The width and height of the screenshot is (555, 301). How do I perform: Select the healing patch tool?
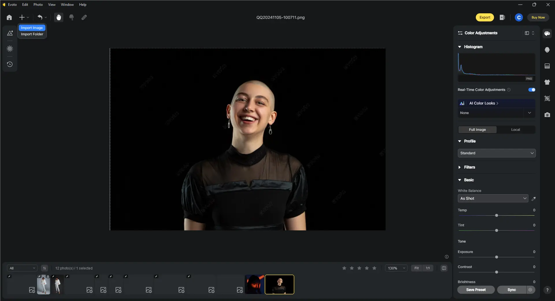(84, 17)
